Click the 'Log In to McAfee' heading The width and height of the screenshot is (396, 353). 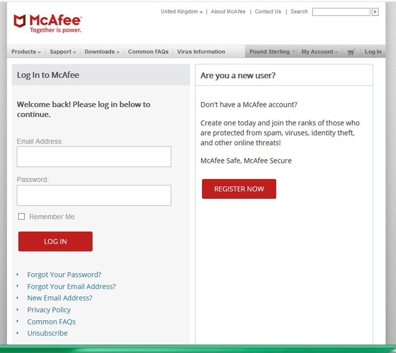48,75
